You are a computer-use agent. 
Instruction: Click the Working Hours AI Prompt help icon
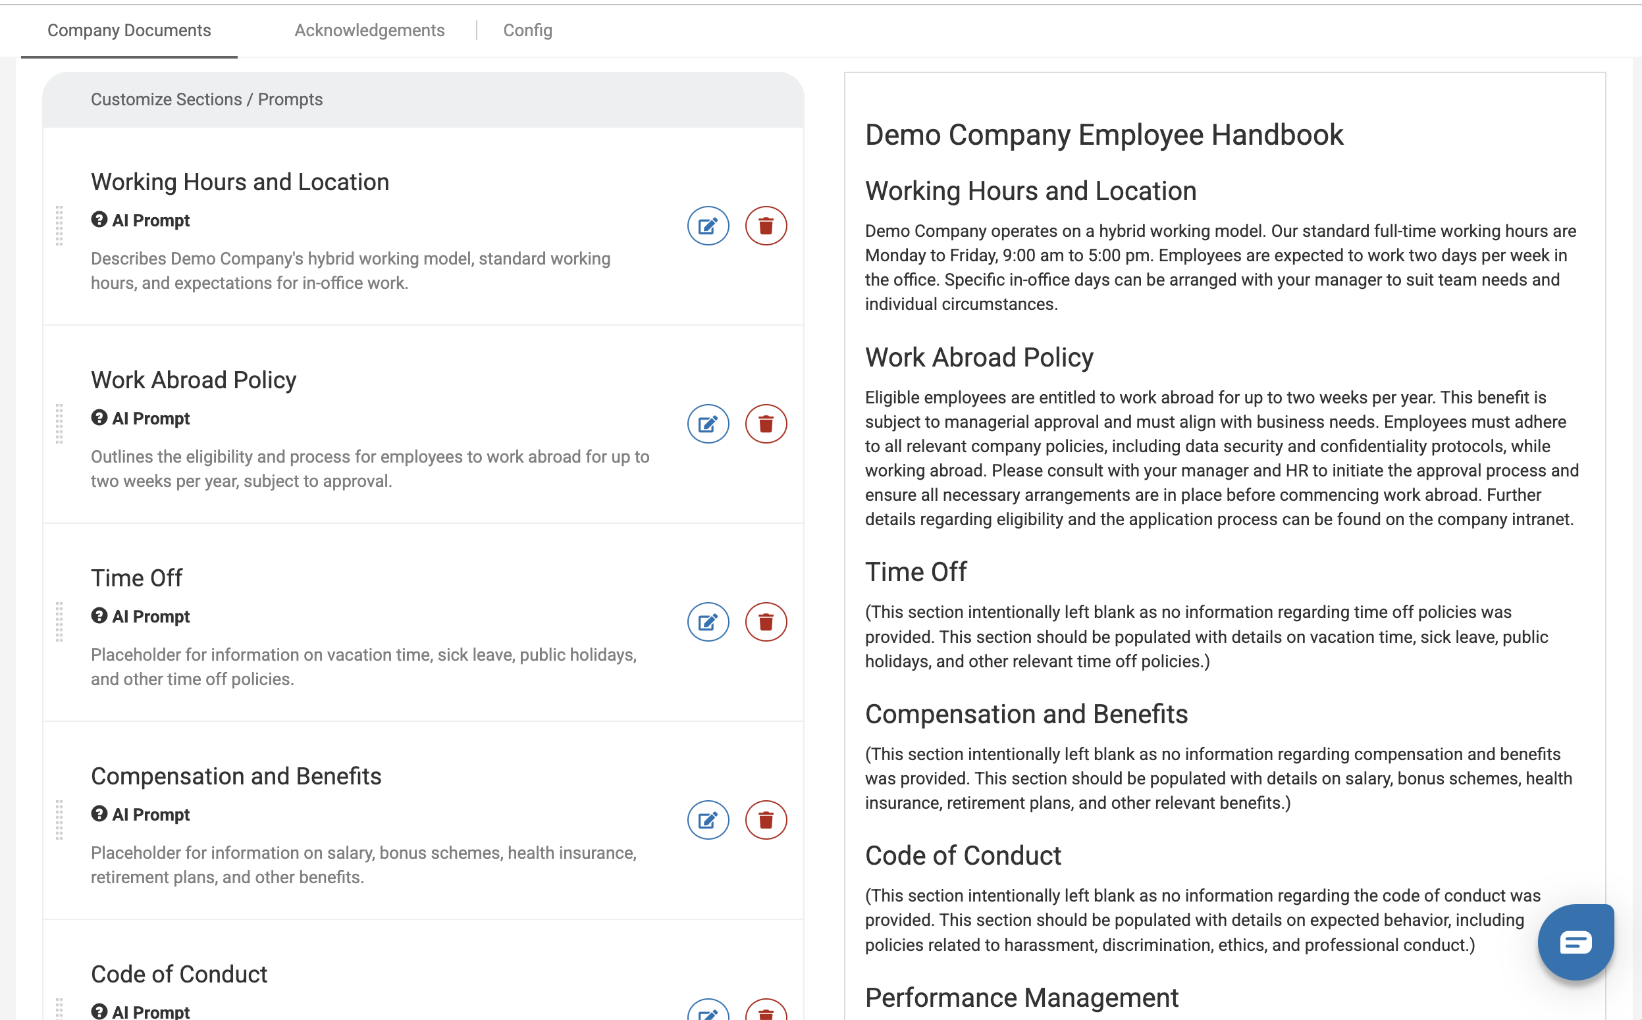point(99,220)
